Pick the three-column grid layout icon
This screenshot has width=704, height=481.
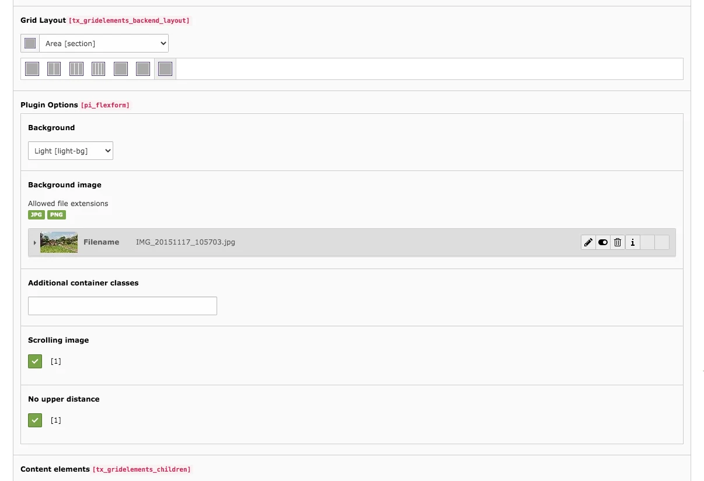[76, 68]
